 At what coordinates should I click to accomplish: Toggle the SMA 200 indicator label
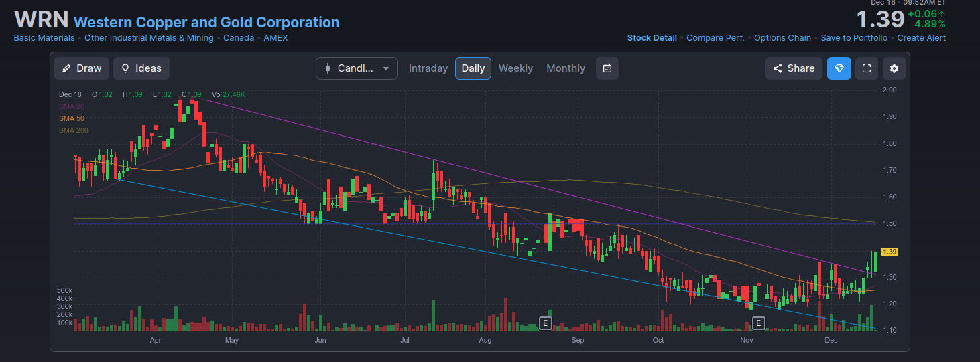(x=73, y=130)
